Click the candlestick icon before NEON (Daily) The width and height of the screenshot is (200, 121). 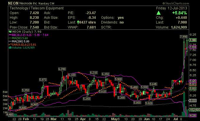(10, 32)
